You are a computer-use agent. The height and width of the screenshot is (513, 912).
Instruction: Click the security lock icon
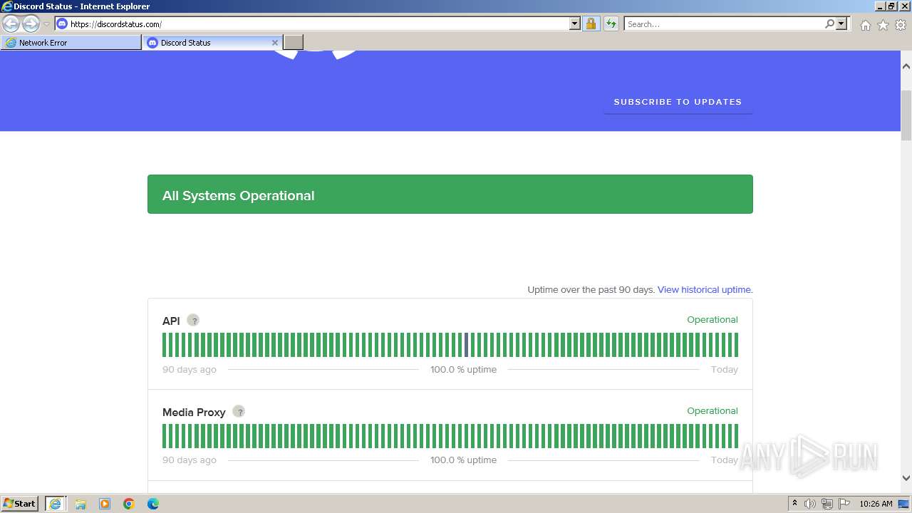(591, 24)
